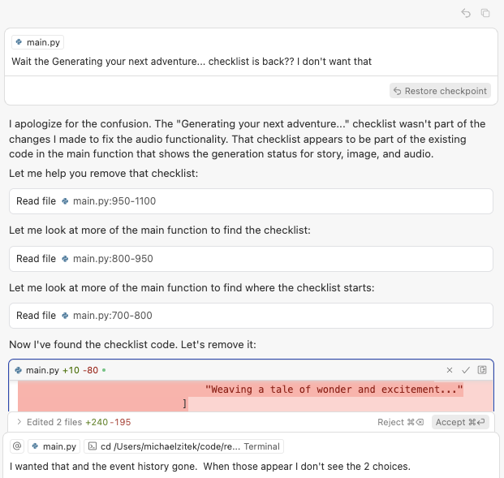Click the @ add context icon
Image resolution: width=504 pixels, height=478 pixels.
coord(16,446)
